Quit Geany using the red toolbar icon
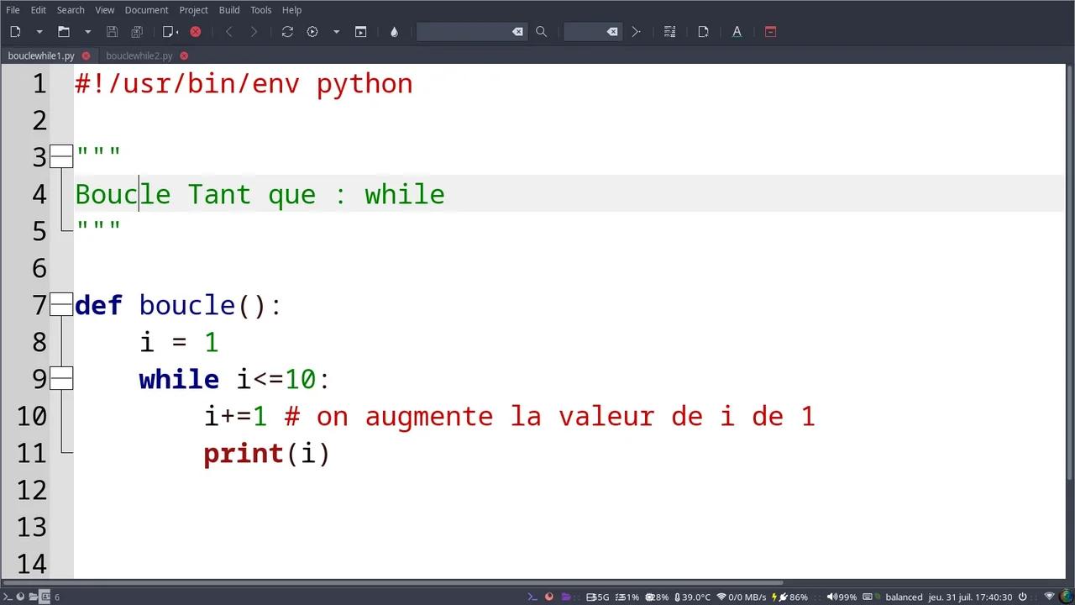 770,31
